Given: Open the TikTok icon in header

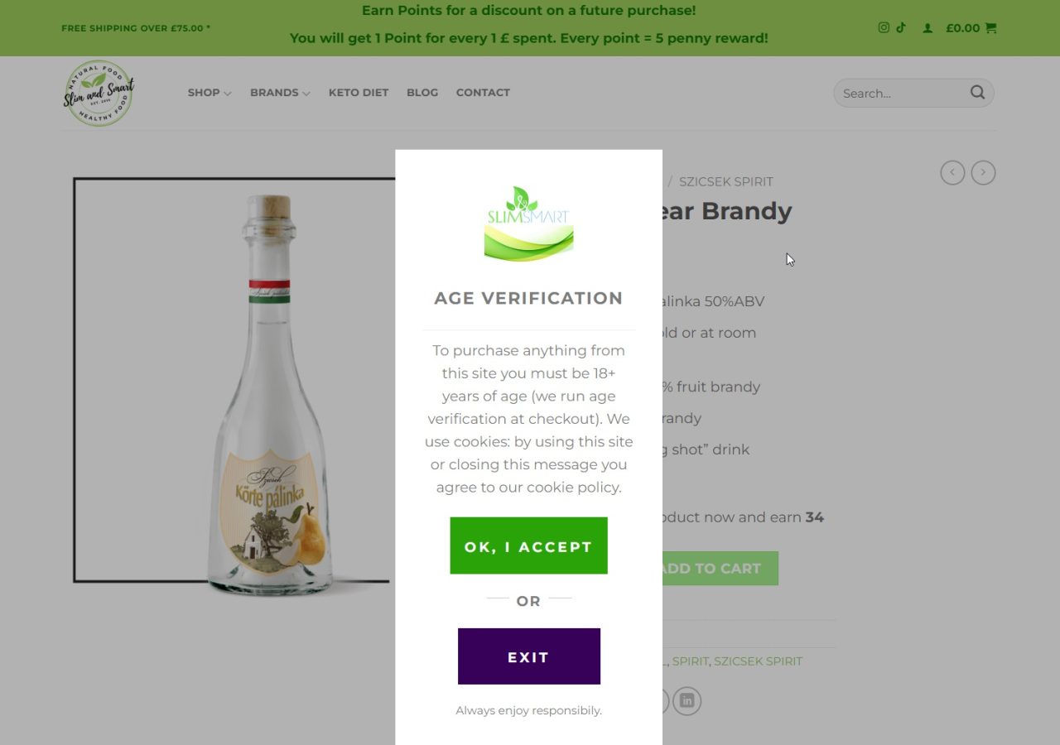Looking at the screenshot, I should coord(901,27).
